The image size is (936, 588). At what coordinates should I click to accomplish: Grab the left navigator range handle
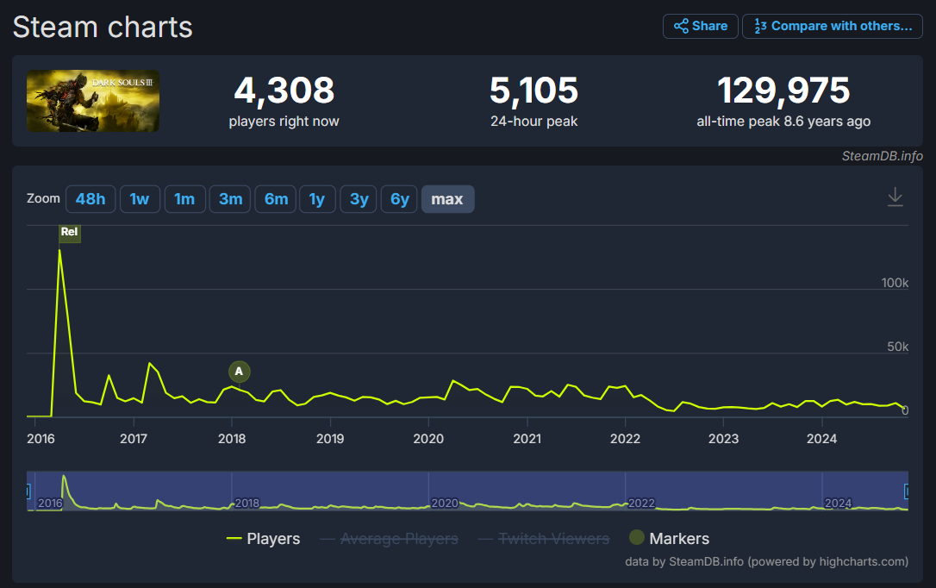[28, 491]
